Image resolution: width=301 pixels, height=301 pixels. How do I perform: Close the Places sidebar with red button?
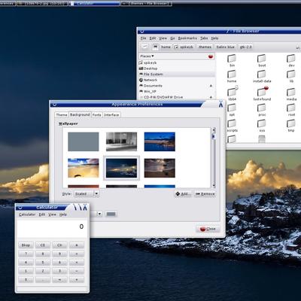(x=211, y=56)
